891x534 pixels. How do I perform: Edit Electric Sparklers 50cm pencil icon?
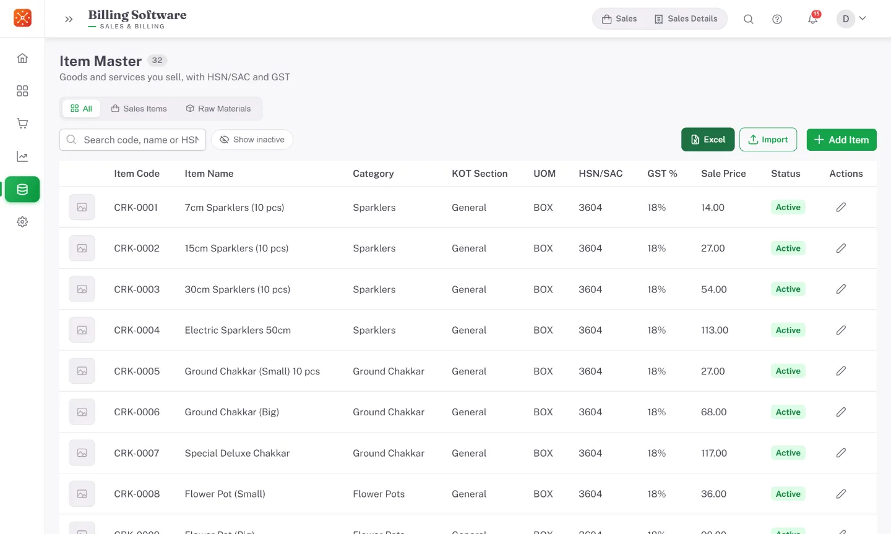point(841,330)
